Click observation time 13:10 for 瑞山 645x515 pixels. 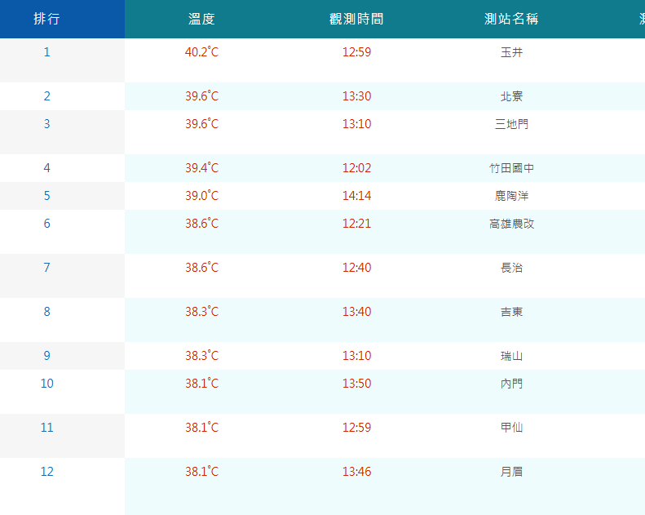coord(356,355)
